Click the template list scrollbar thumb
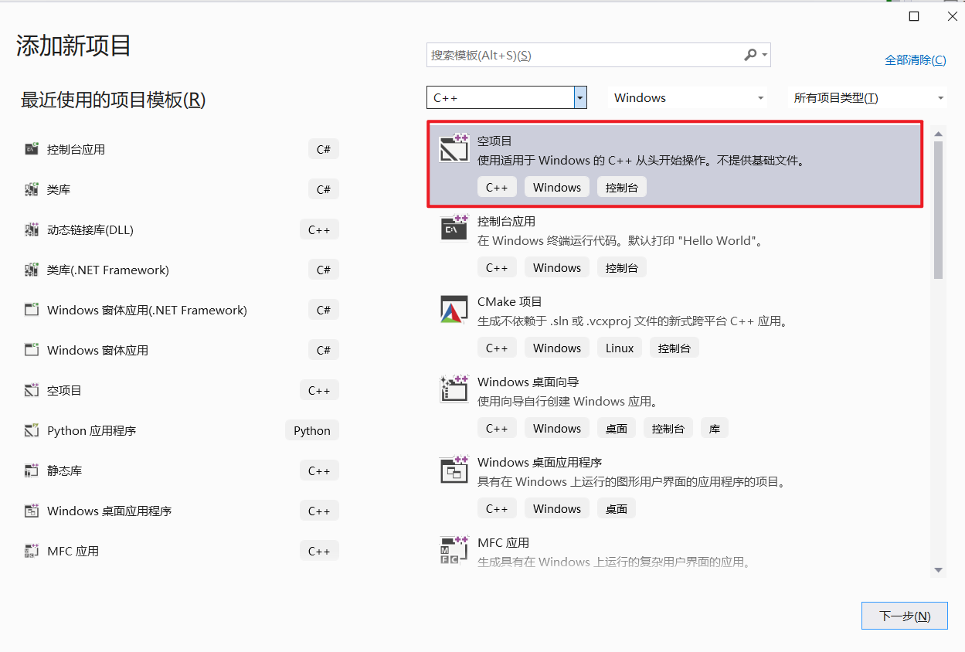This screenshot has width=965, height=652. 939,210
